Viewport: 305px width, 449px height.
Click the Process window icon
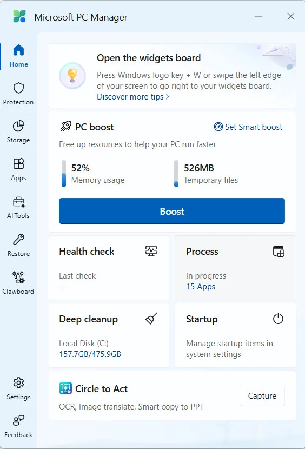(279, 251)
